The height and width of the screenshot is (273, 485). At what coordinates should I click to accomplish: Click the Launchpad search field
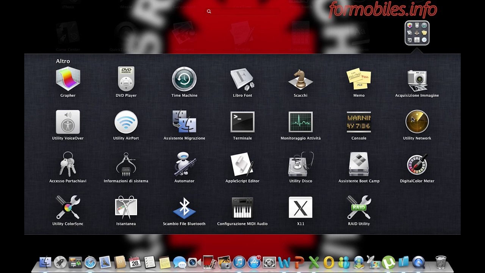point(242,11)
